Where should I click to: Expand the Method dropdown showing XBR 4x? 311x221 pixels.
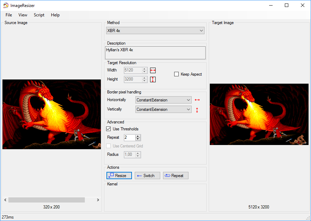coord(155,30)
